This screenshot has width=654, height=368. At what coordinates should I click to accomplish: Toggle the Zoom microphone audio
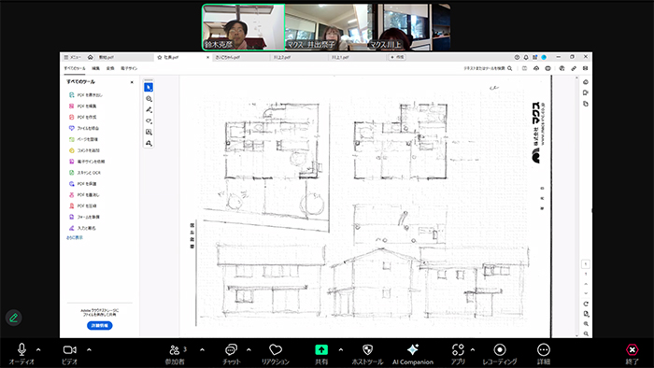[21, 355]
